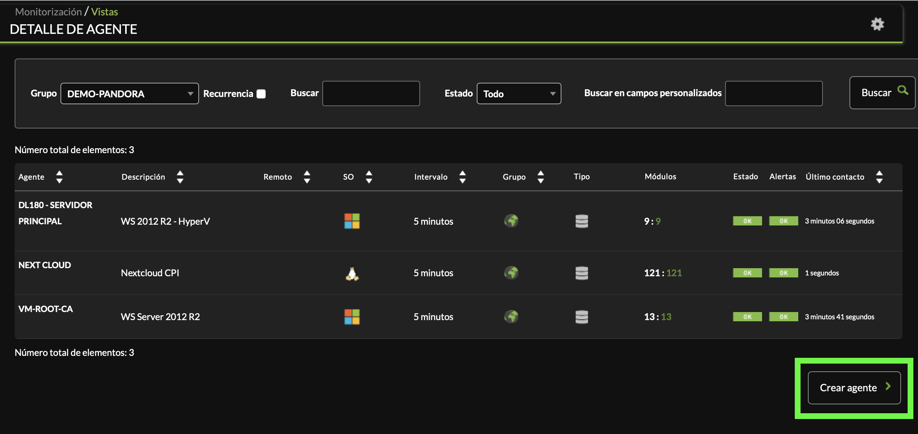918x434 pixels.
Task: Click modules count 13 : 13
Action: (658, 317)
